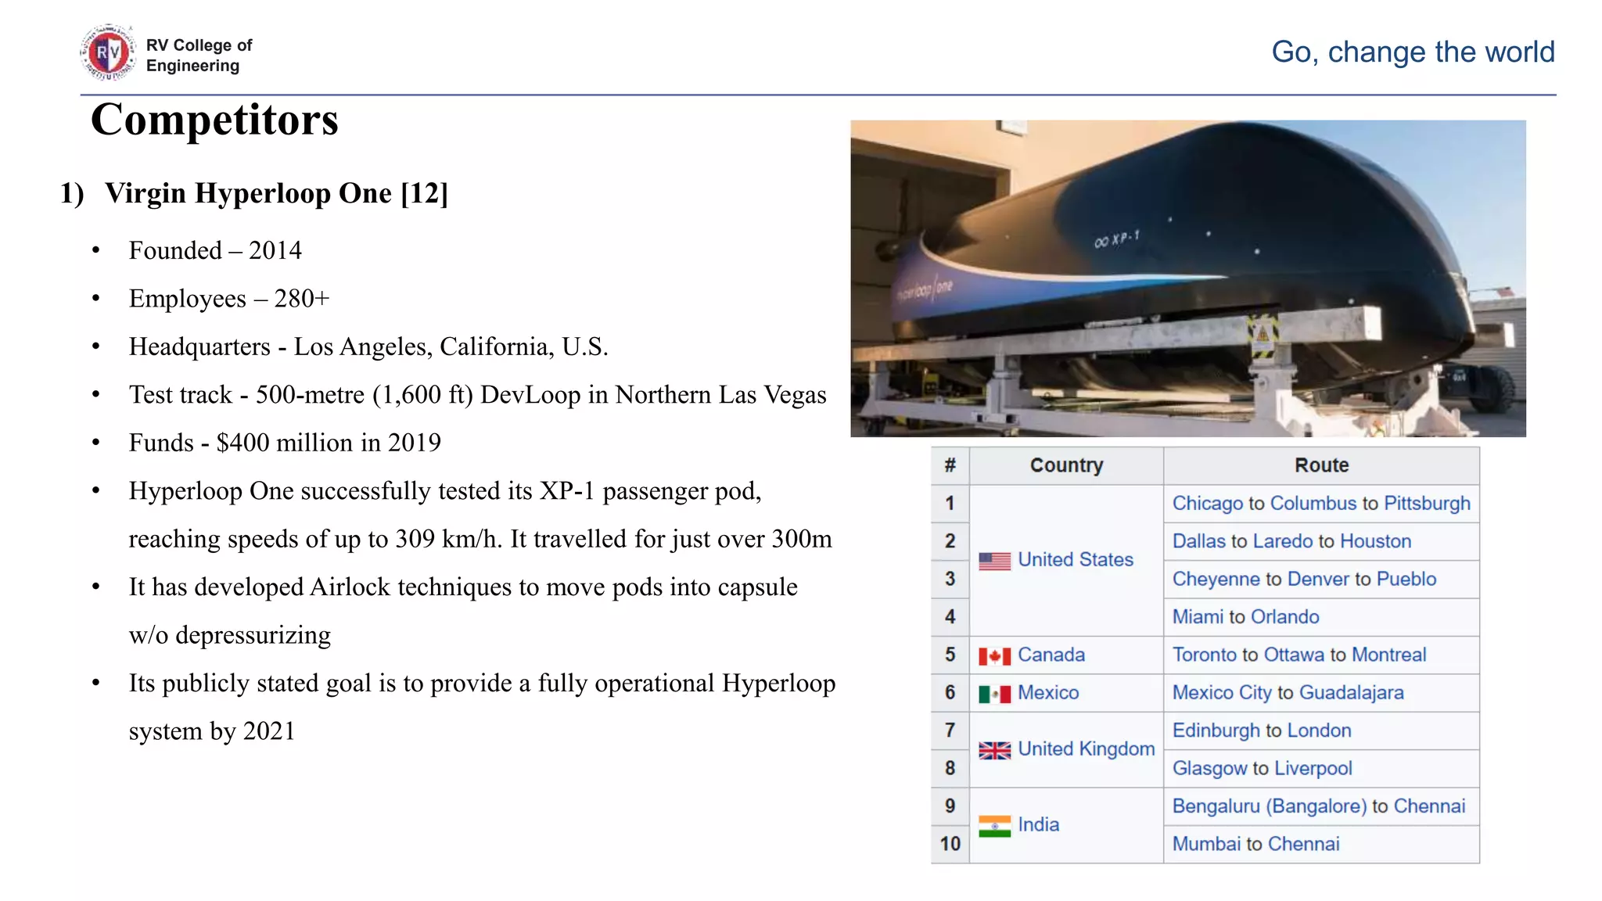Open the Mexico country link
This screenshot has height=901, width=1602.
1048,693
